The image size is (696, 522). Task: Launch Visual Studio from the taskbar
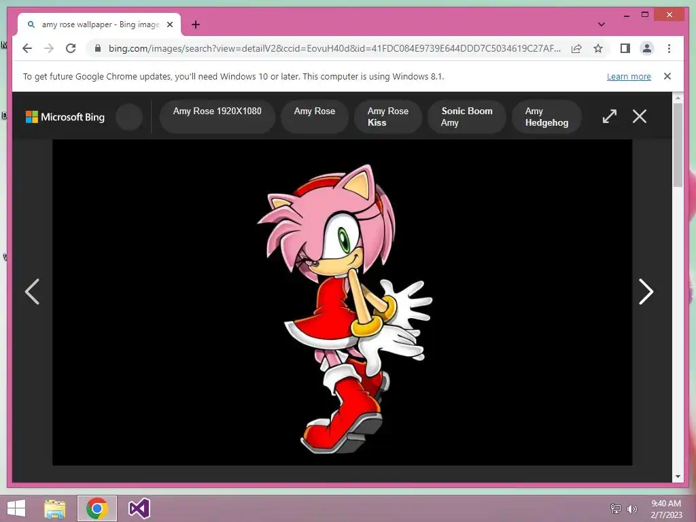139,508
